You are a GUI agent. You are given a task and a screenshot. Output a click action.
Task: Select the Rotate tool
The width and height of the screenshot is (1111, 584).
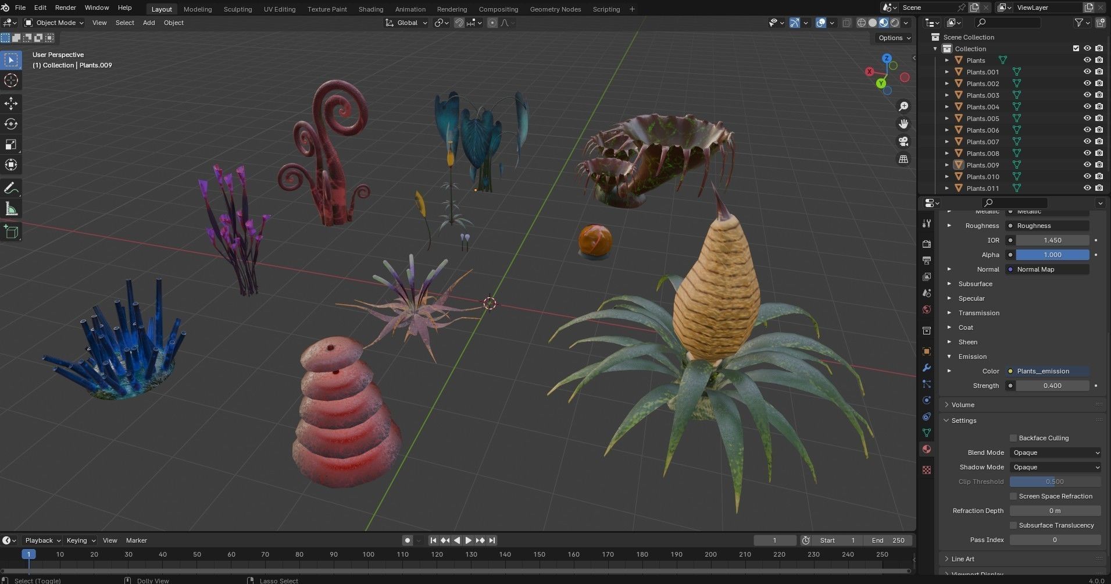coord(11,124)
